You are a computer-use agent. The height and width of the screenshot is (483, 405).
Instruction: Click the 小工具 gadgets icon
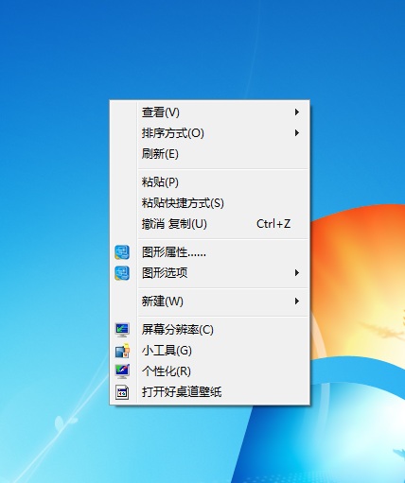coord(122,351)
